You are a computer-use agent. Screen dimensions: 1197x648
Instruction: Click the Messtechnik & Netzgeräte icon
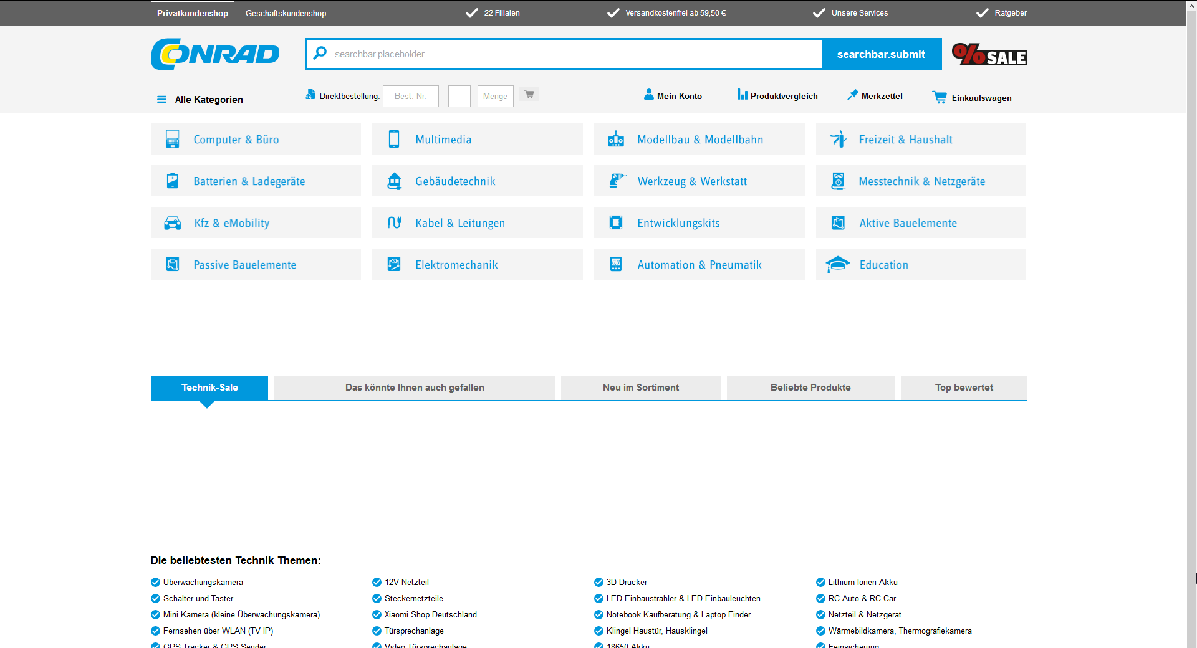(x=838, y=181)
